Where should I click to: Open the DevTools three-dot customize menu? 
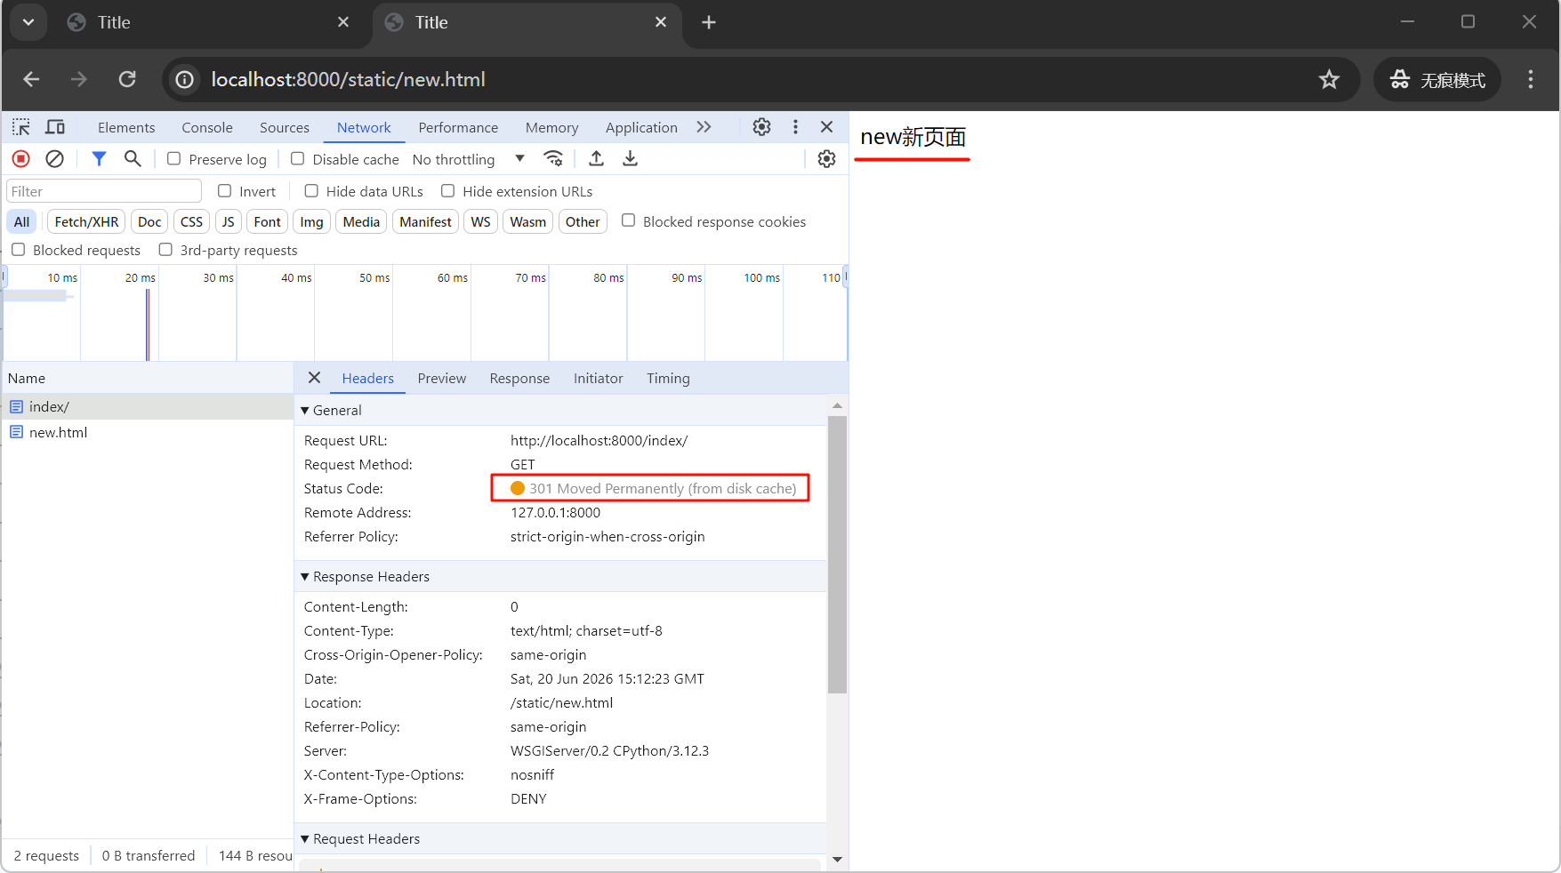click(x=795, y=127)
